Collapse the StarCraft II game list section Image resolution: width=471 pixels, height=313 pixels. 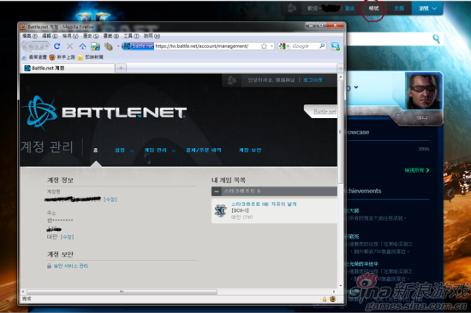217,191
